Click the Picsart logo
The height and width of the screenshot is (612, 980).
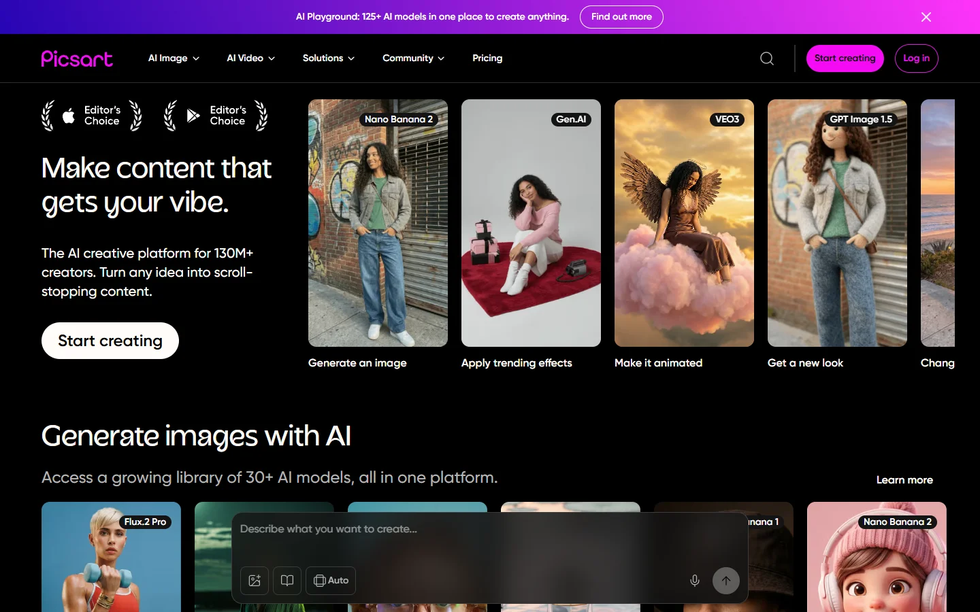tap(76, 58)
